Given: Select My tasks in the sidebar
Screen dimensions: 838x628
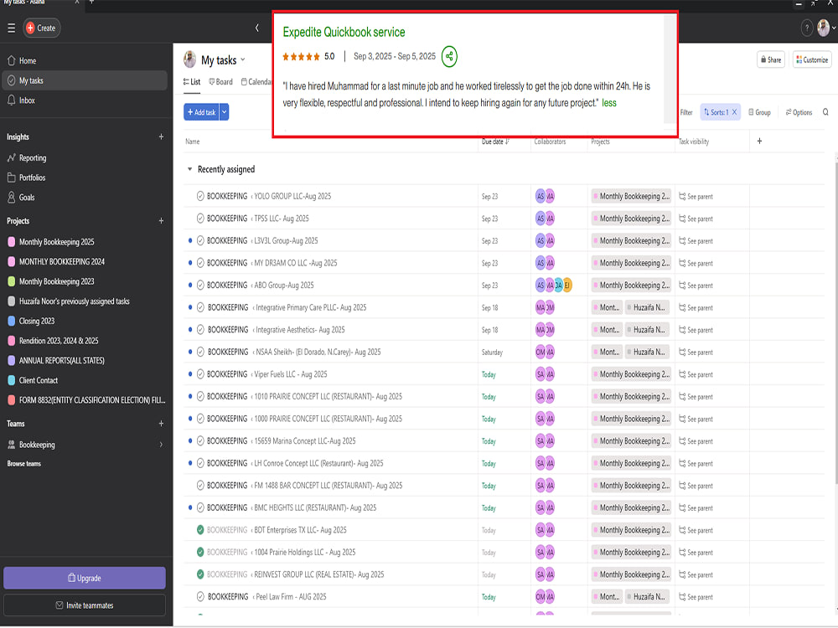Looking at the screenshot, I should (85, 80).
